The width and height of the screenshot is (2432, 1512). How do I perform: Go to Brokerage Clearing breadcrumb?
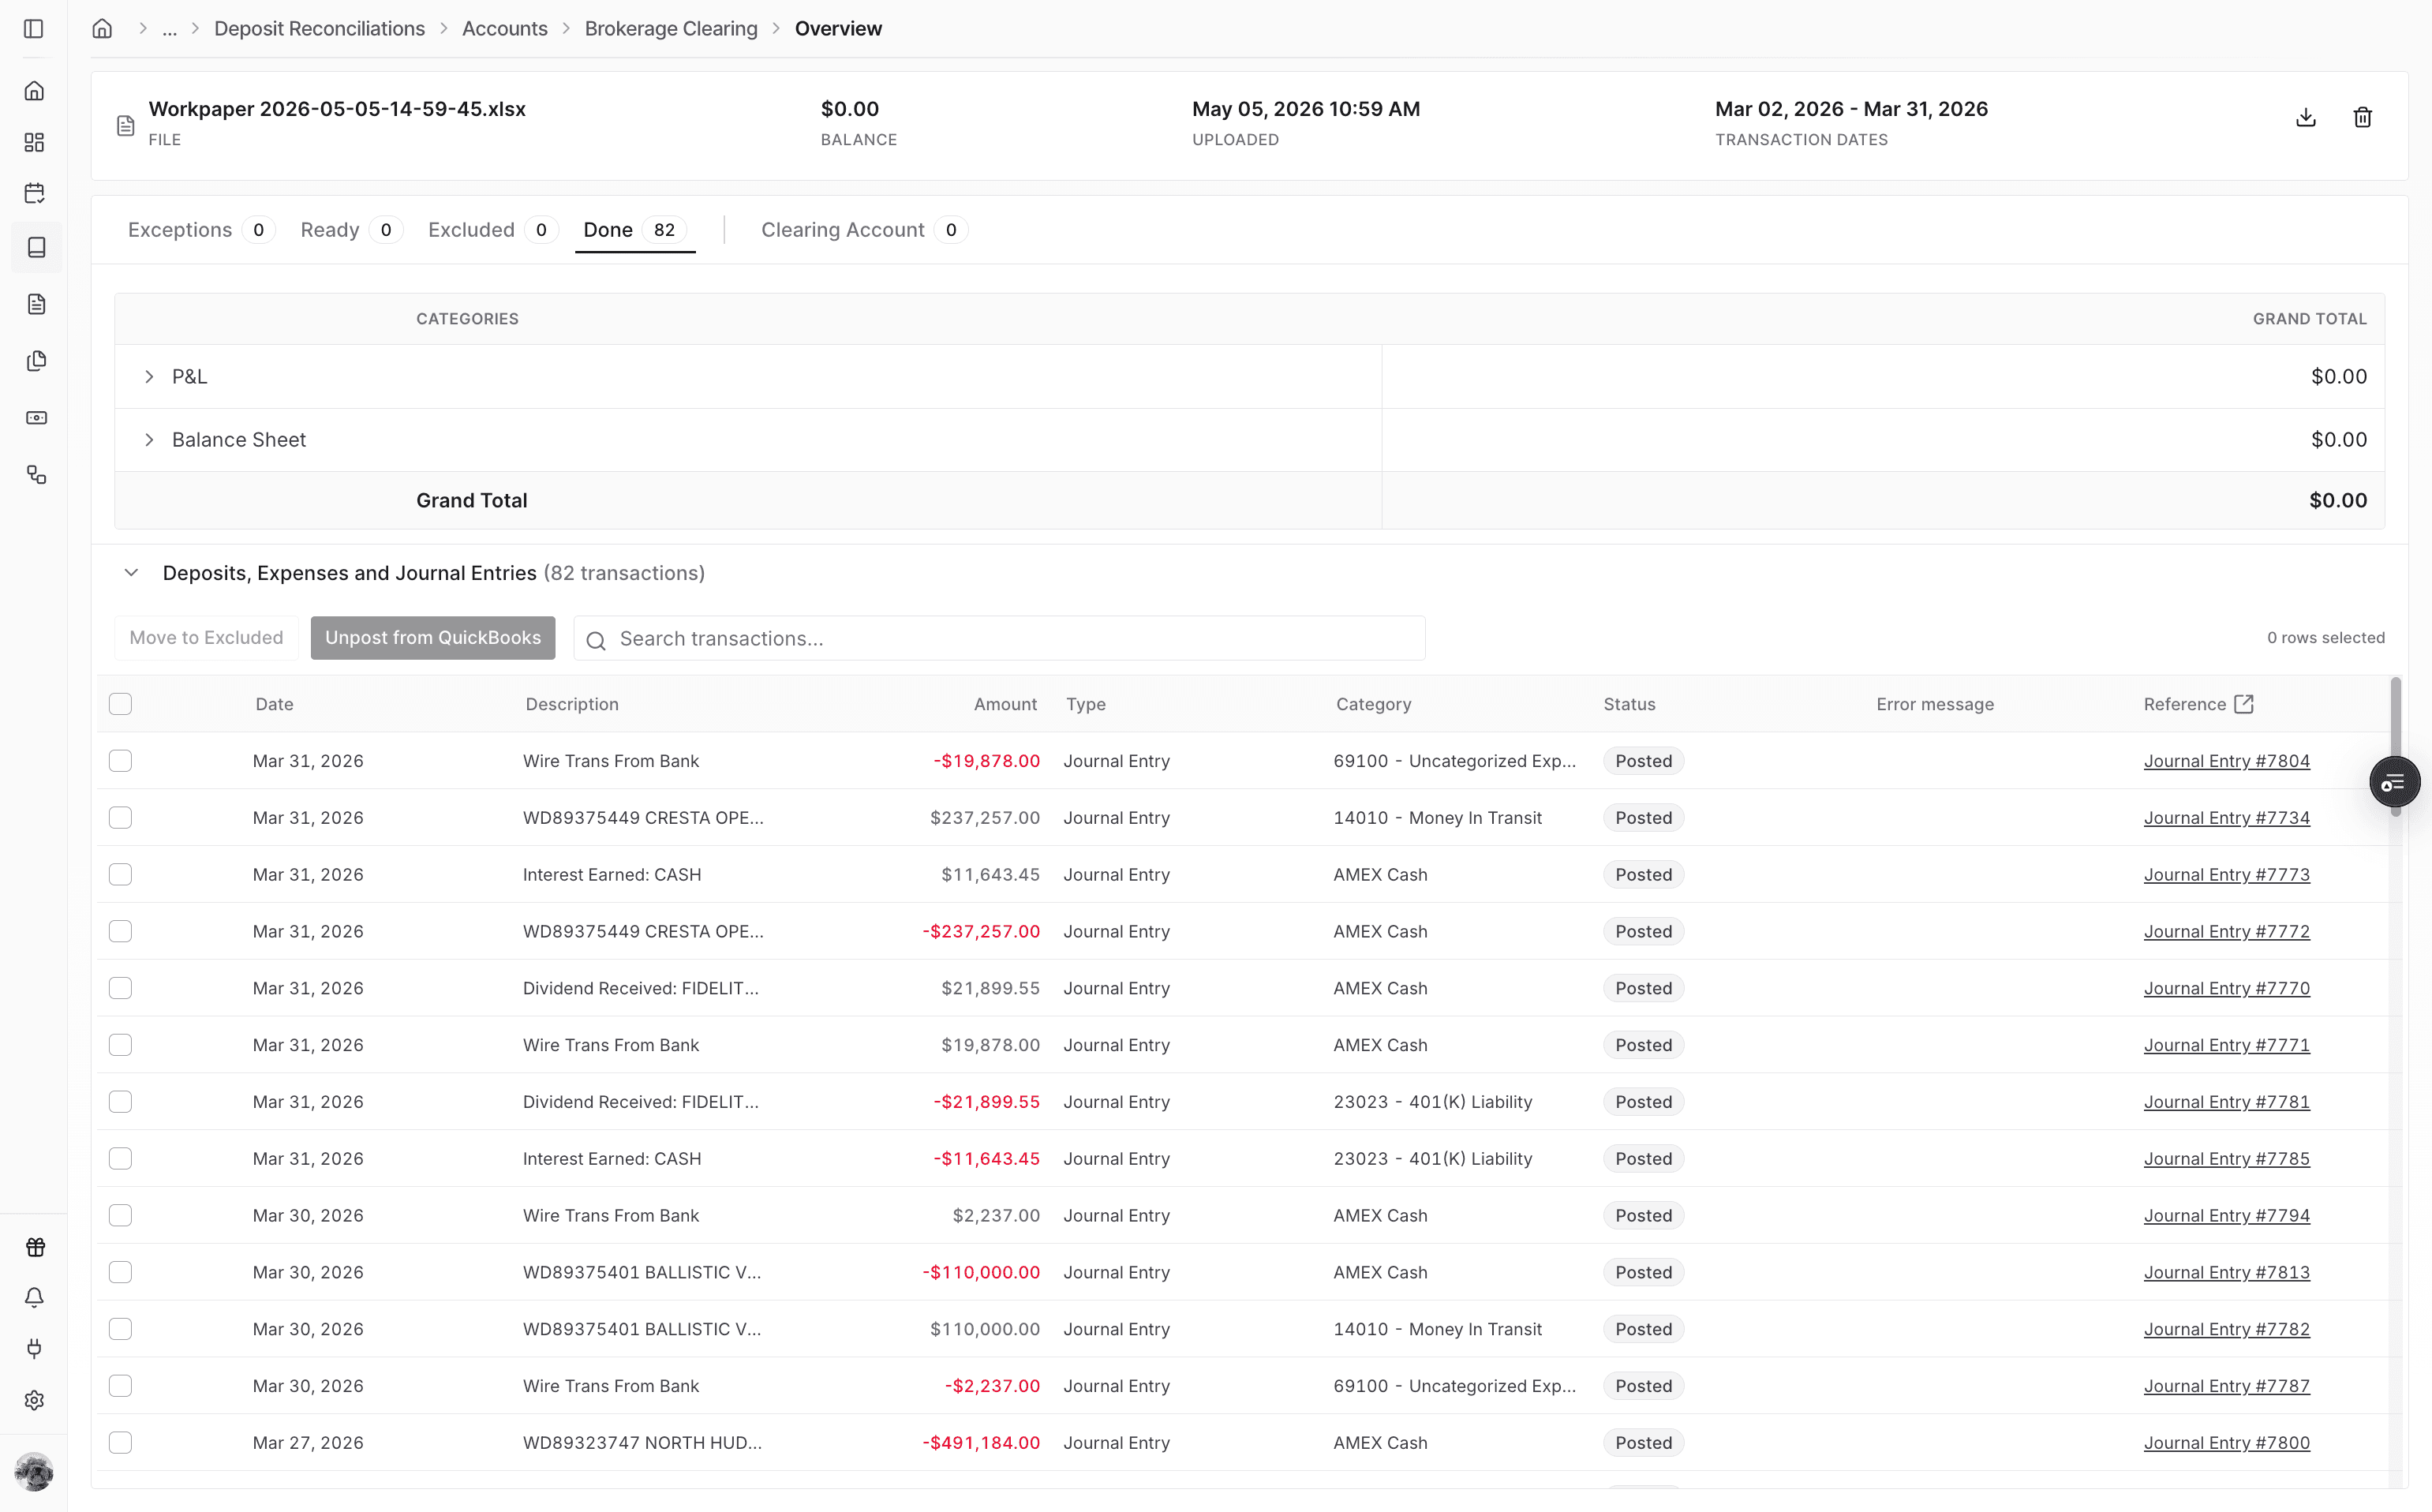coord(671,29)
